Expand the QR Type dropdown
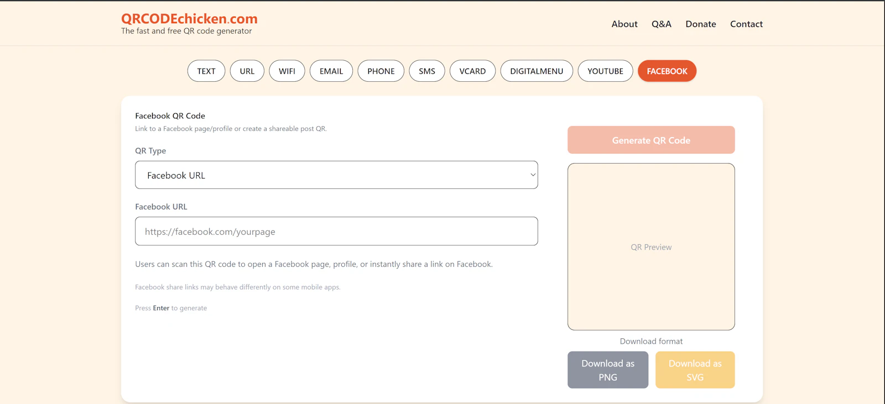This screenshot has height=404, width=885. point(336,175)
